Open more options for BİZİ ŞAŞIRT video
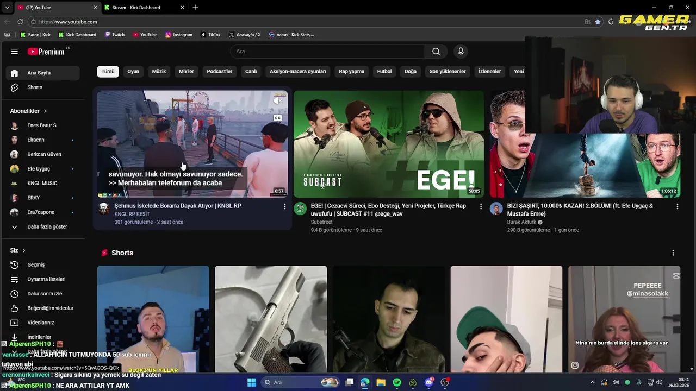Image resolution: width=696 pixels, height=391 pixels. click(x=677, y=206)
